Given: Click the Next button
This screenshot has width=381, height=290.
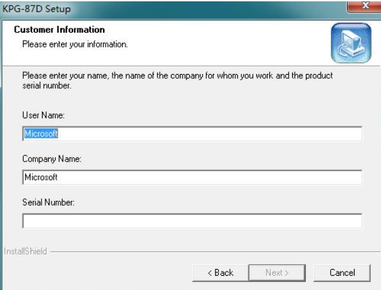Looking at the screenshot, I should coord(277,273).
